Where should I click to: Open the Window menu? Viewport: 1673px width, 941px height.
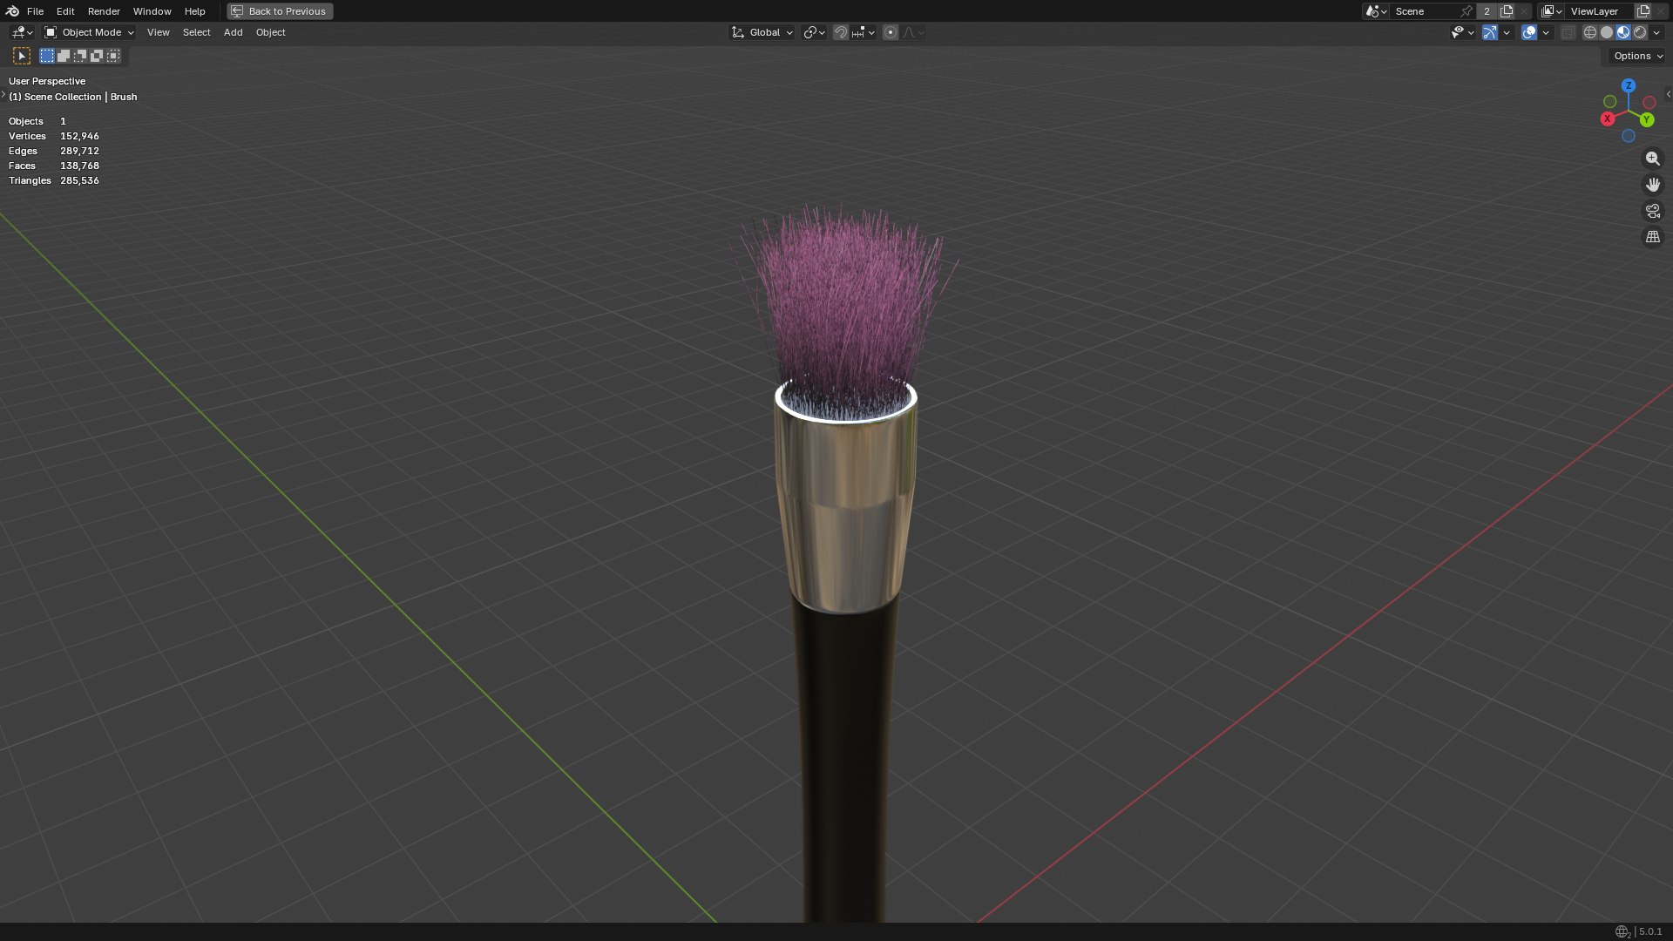[152, 11]
